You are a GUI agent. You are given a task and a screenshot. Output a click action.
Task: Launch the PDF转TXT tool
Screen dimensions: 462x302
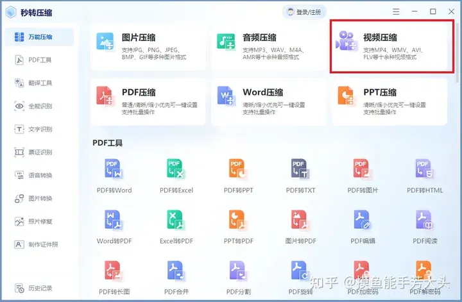pos(300,176)
